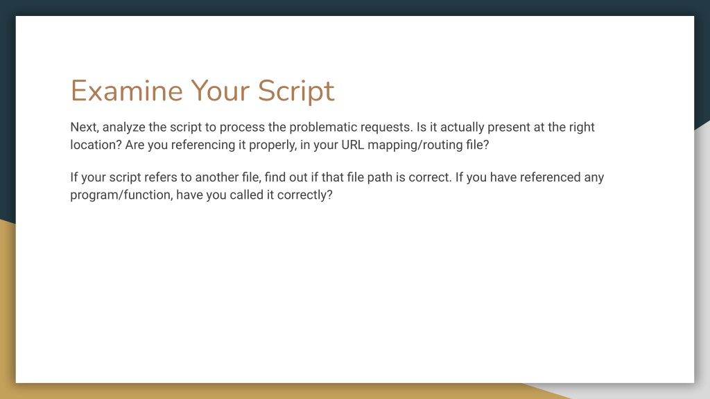Click "have you called it correctly?" text
This screenshot has height=399, width=710.
pyautogui.click(x=254, y=195)
